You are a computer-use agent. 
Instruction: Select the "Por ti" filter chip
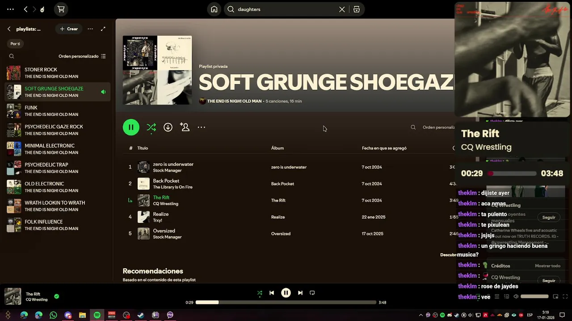15,44
